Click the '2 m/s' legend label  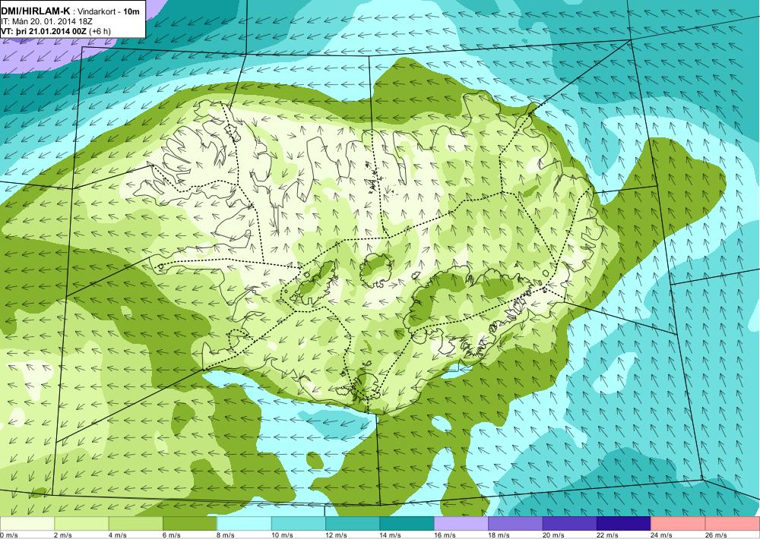click(x=62, y=535)
